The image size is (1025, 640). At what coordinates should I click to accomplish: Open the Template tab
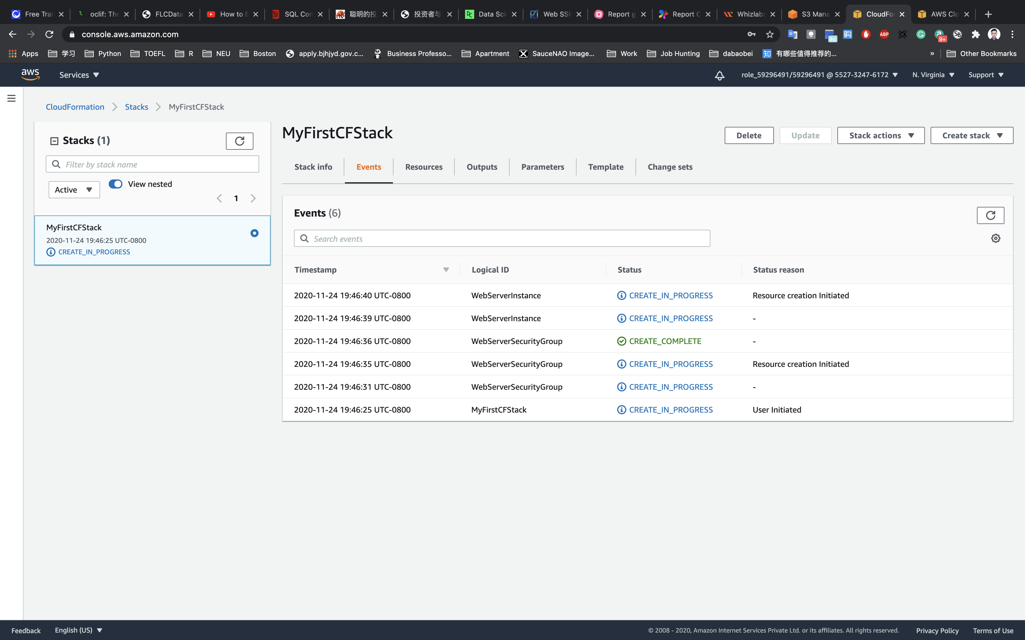[605, 167]
